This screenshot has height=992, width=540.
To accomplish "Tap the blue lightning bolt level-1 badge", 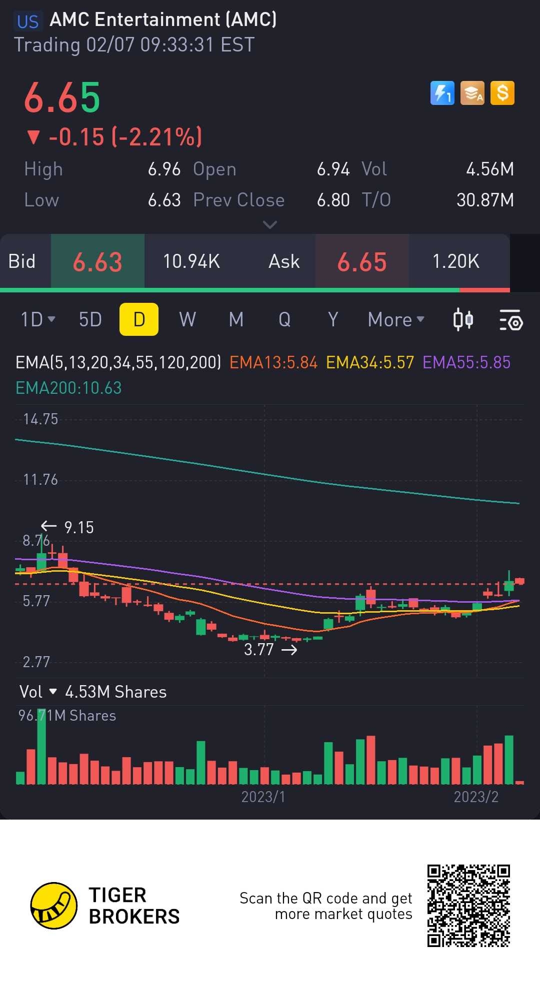I will tap(442, 93).
